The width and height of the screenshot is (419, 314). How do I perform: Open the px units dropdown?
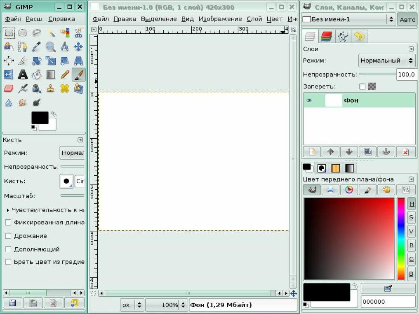[x=132, y=305]
